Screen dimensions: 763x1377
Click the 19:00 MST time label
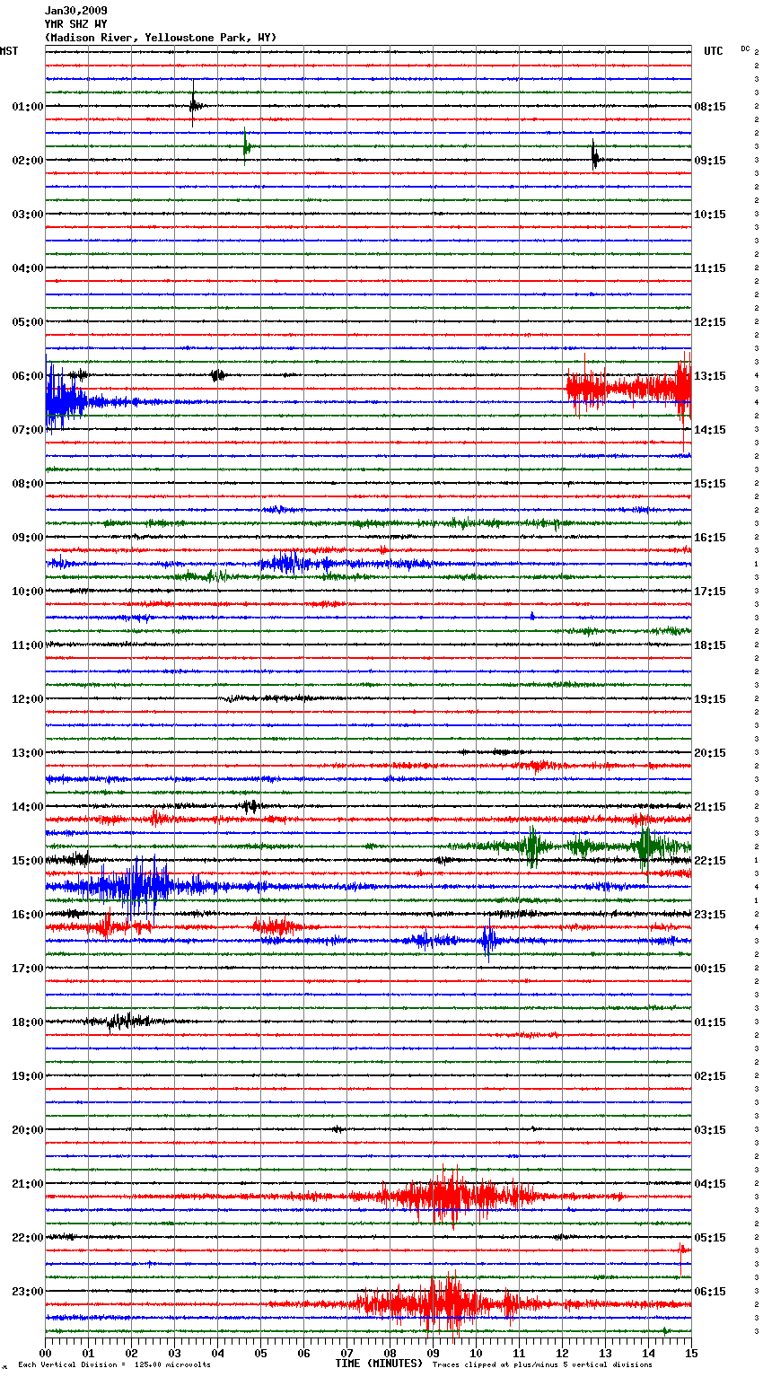(x=28, y=1076)
